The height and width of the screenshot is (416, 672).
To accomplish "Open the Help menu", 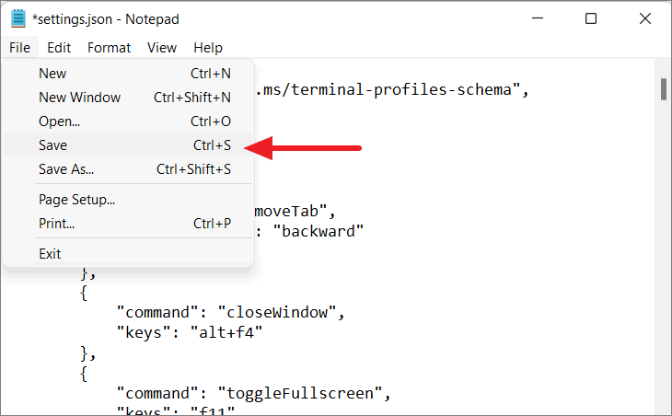I will pyautogui.click(x=208, y=48).
